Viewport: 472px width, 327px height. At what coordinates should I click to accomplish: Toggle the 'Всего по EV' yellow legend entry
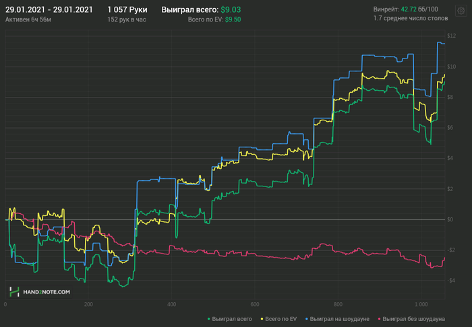(278, 319)
